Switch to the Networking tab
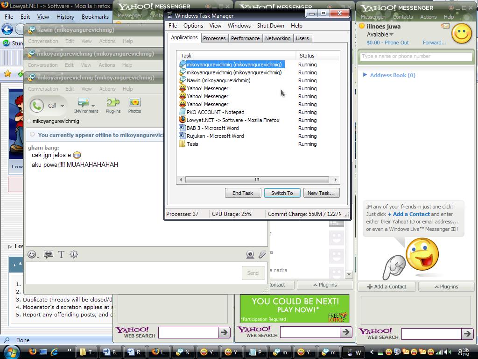 (278, 38)
